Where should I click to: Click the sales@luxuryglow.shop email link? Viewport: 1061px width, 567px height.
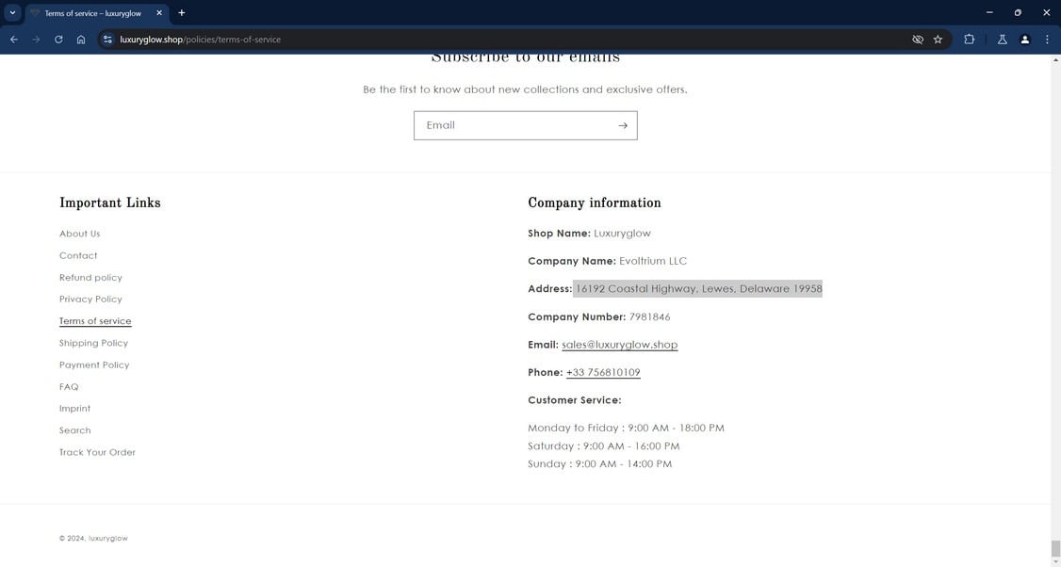tap(620, 345)
